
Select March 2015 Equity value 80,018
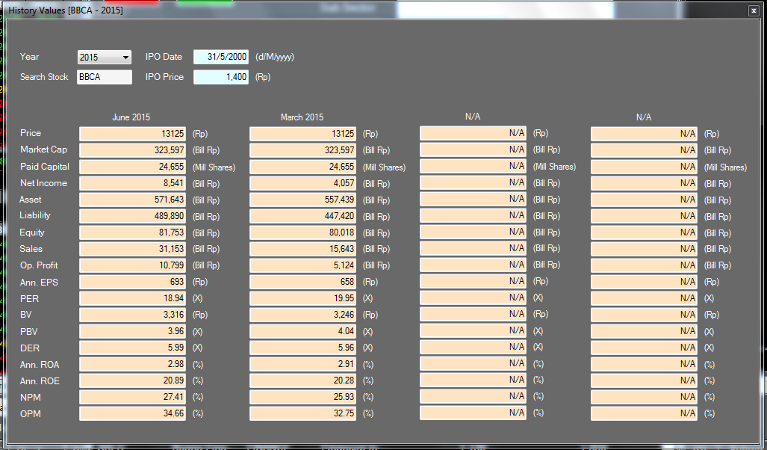[x=302, y=232]
